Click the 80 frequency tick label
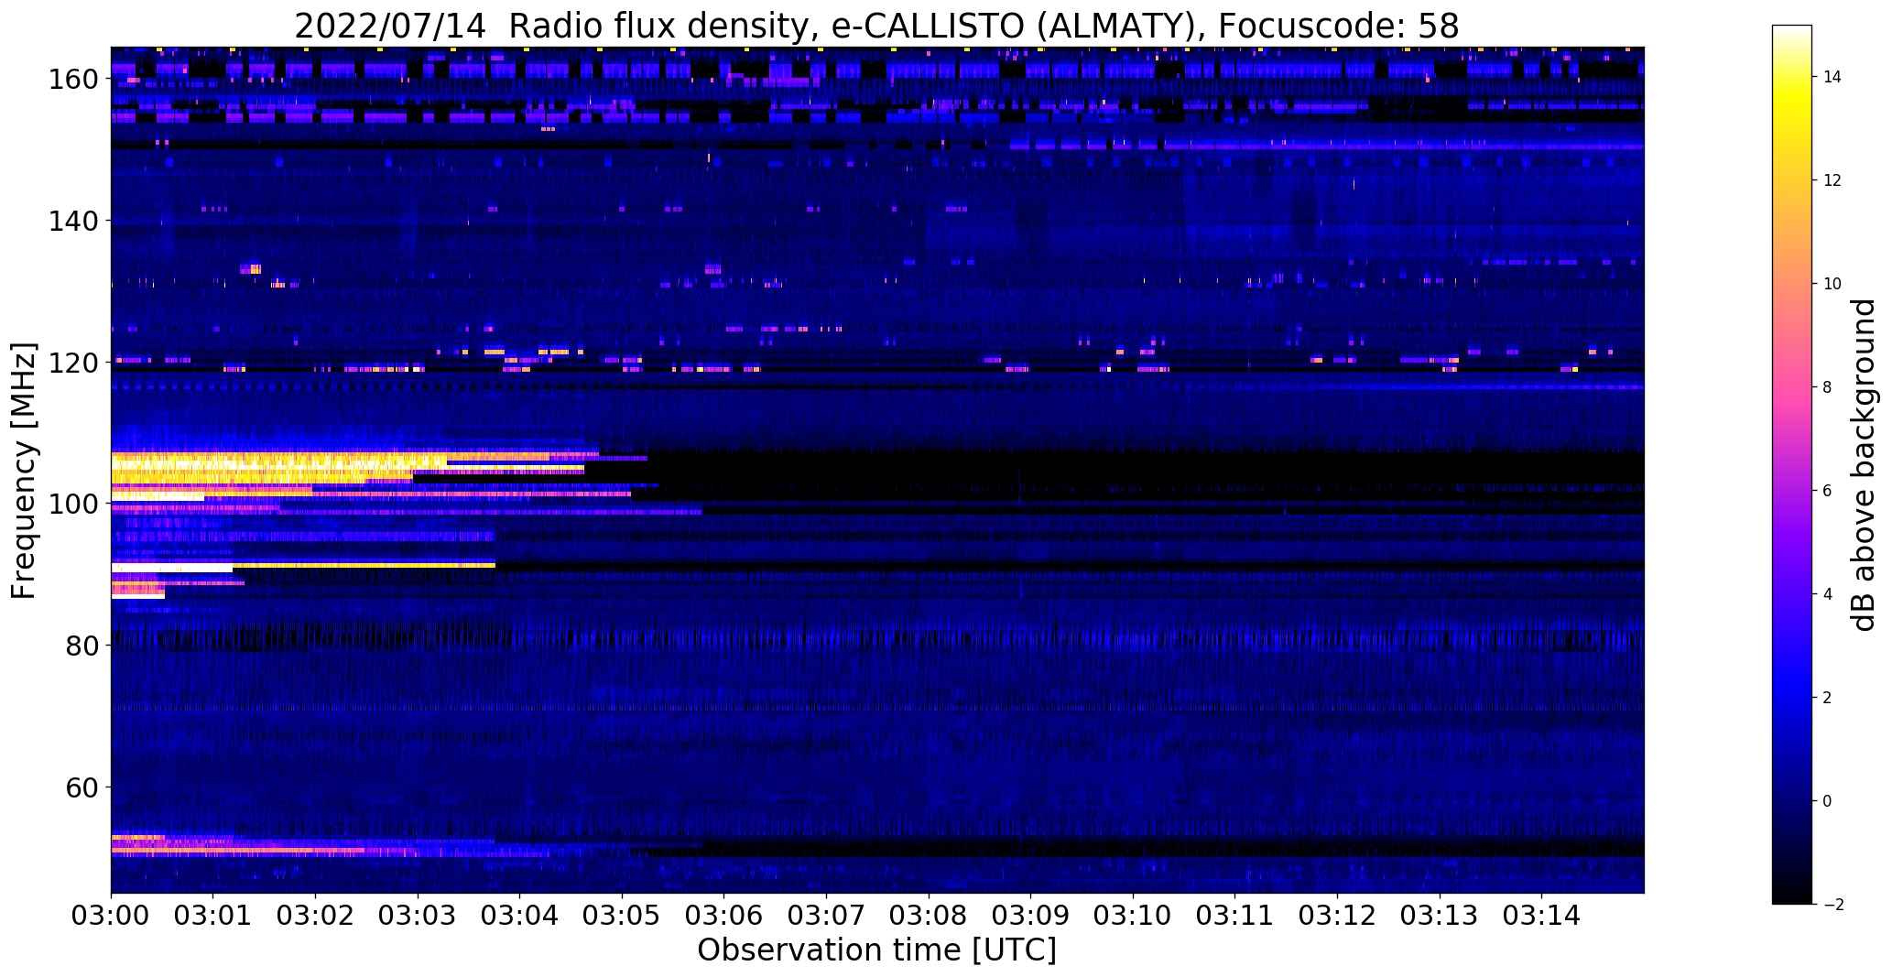1892x977 pixels. 82,646
